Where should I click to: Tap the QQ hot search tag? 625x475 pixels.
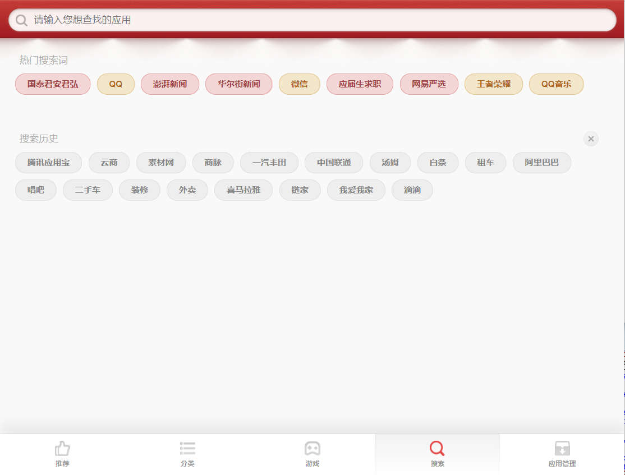click(x=116, y=84)
